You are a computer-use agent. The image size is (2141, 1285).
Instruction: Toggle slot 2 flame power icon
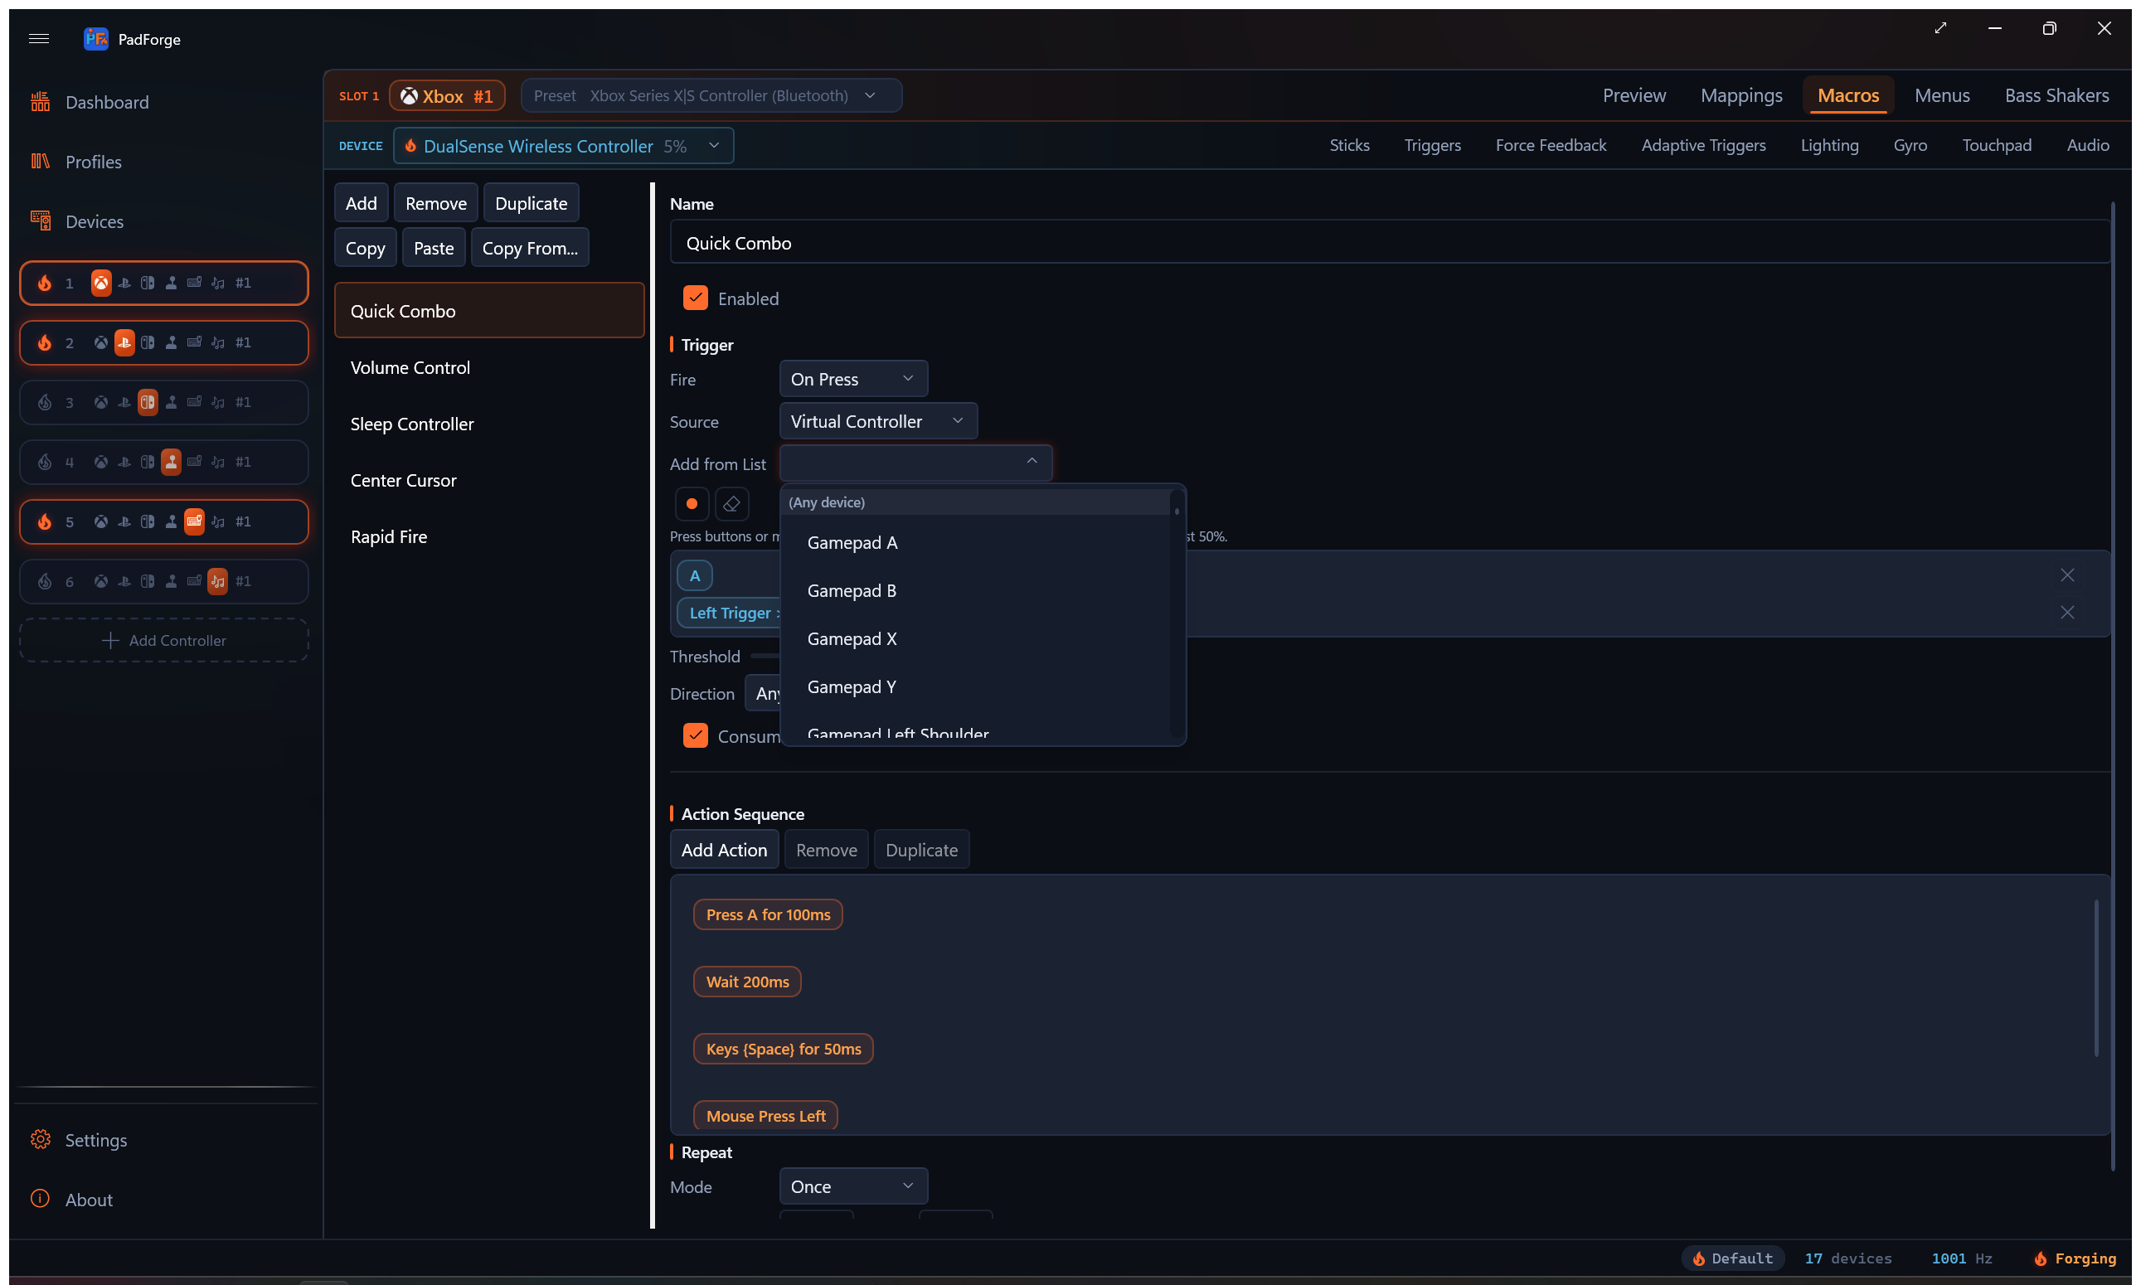(44, 343)
